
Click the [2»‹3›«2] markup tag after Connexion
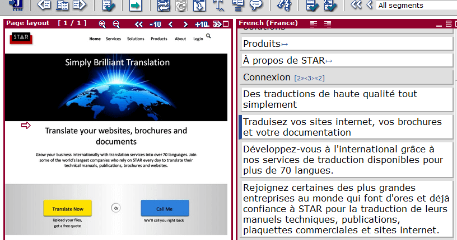coord(309,78)
